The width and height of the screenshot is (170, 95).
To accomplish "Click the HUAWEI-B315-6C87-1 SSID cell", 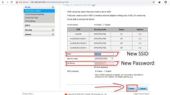I will [78, 39].
